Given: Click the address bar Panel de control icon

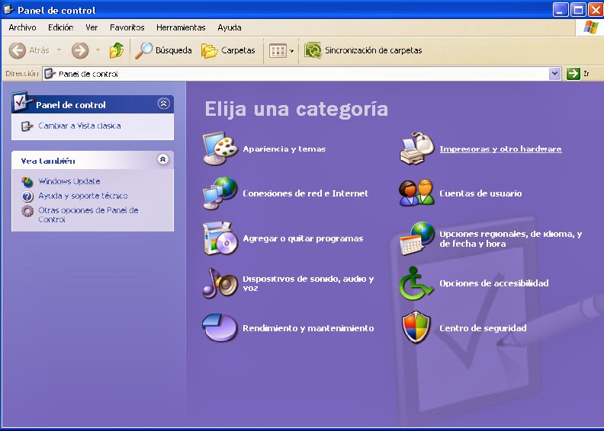Looking at the screenshot, I should 50,73.
